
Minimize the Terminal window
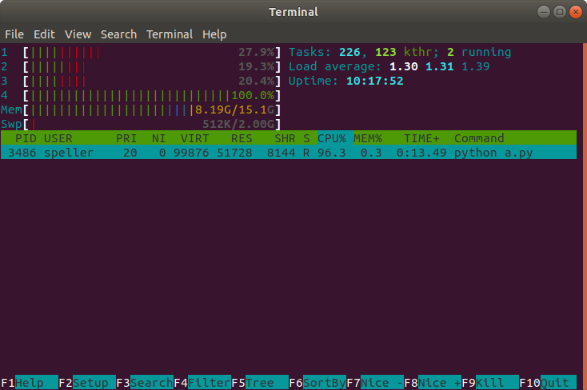543,12
